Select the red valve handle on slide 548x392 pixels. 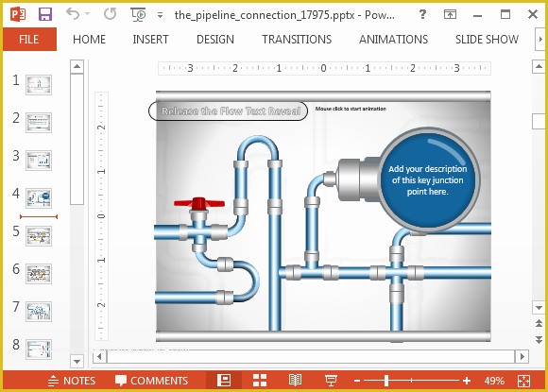[x=199, y=203]
